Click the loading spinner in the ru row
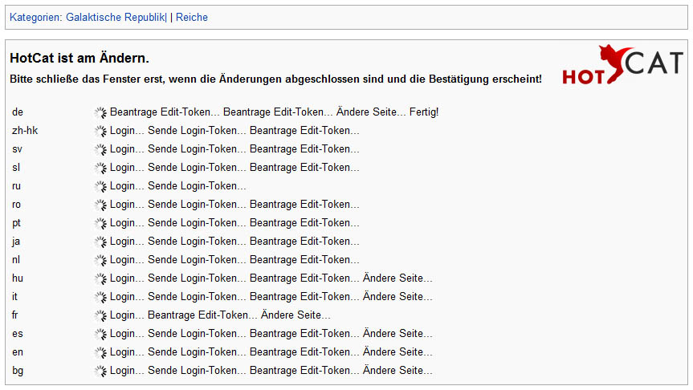 click(100, 186)
